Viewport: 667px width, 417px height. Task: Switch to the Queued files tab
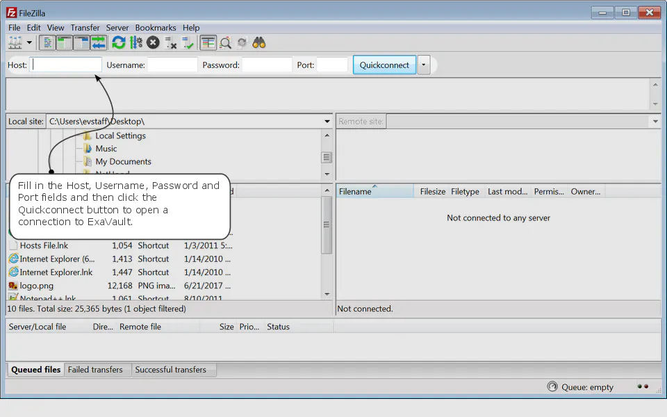click(x=35, y=370)
